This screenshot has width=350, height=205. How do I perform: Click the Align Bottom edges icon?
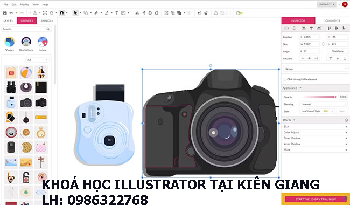pos(344,28)
